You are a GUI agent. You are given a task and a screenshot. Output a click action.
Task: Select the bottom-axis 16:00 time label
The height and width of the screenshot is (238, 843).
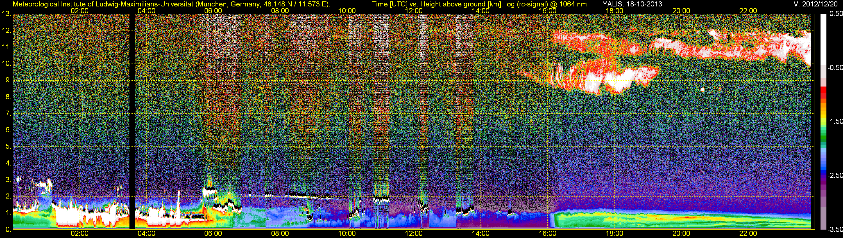(x=547, y=234)
